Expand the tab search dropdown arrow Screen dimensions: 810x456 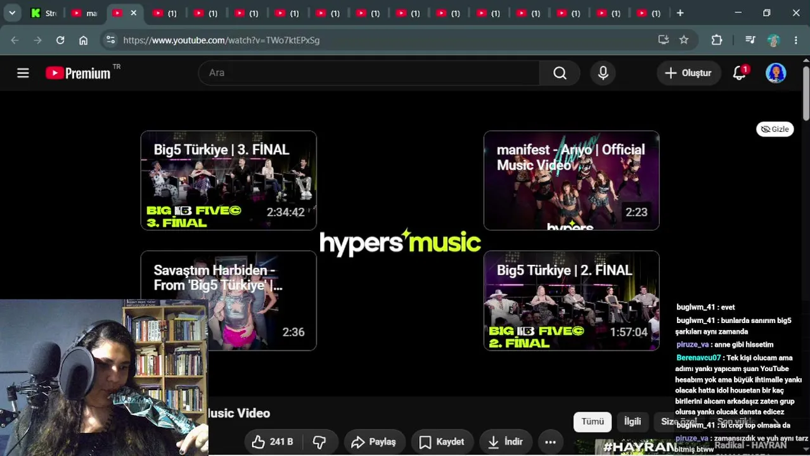(12, 13)
